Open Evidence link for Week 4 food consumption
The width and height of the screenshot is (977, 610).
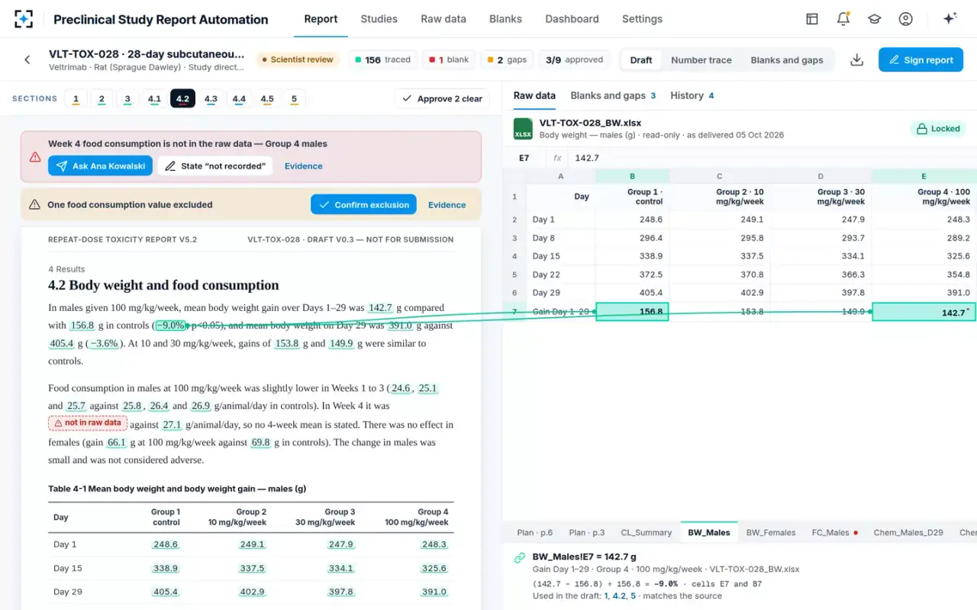[x=304, y=166]
